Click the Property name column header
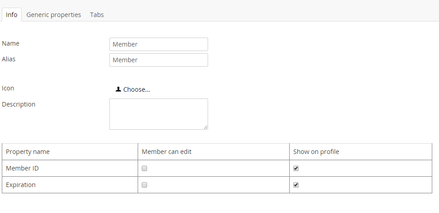 coord(28,152)
